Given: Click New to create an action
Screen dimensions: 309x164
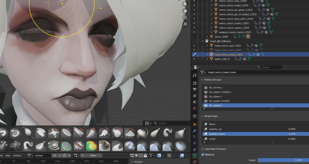Looking at the screenshot, I should click(93, 155).
